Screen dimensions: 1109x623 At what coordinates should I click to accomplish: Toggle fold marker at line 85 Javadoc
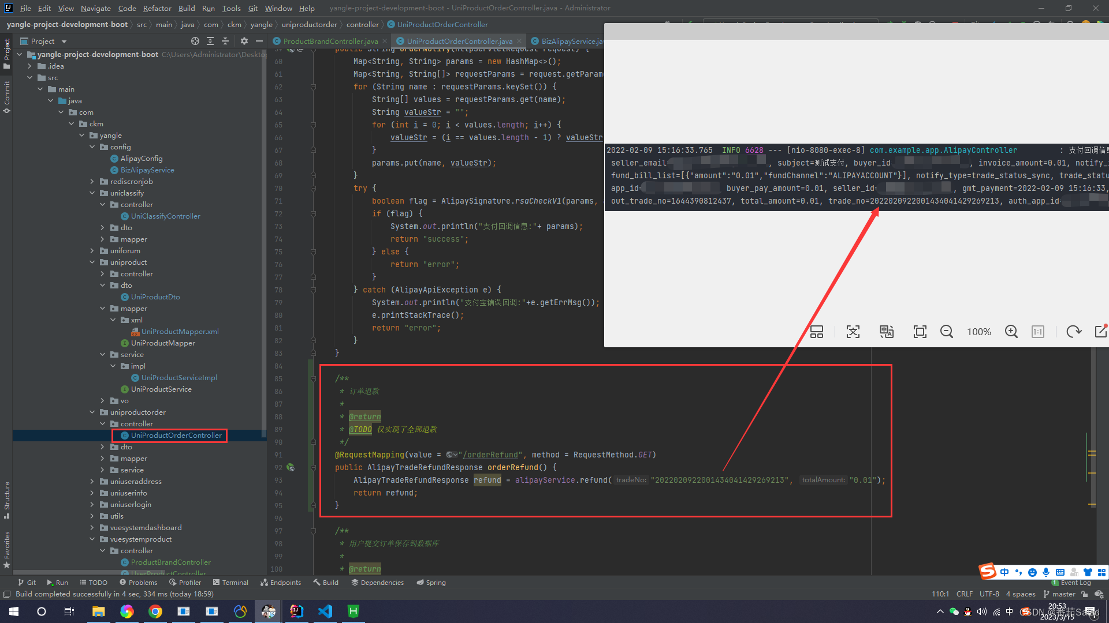(x=313, y=378)
